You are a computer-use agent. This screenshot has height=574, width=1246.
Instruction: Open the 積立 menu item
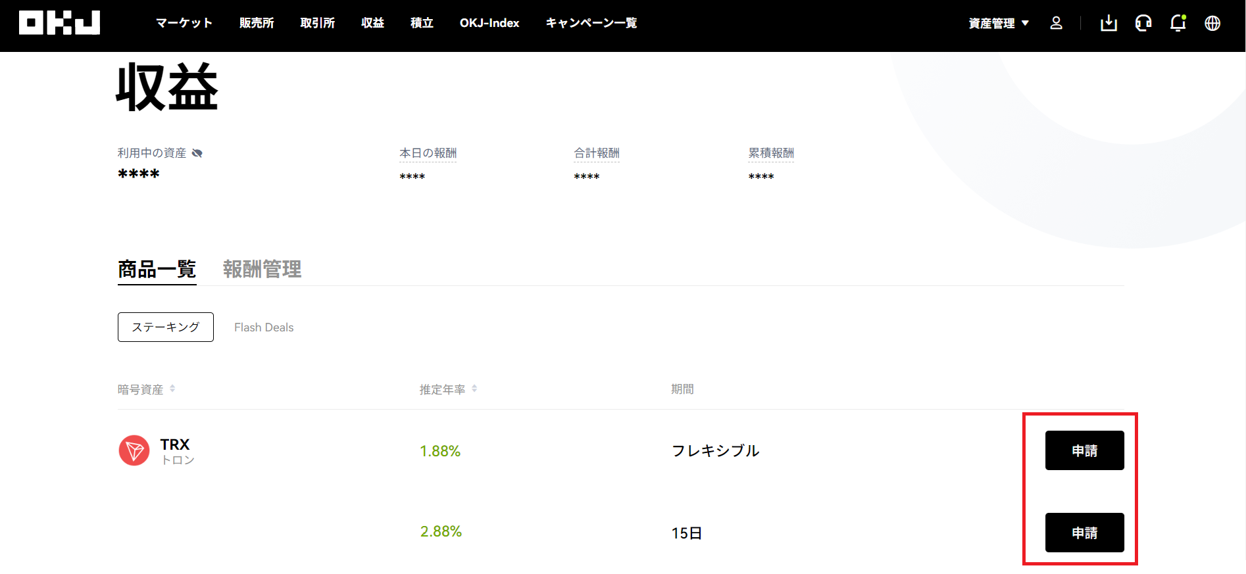pos(422,23)
